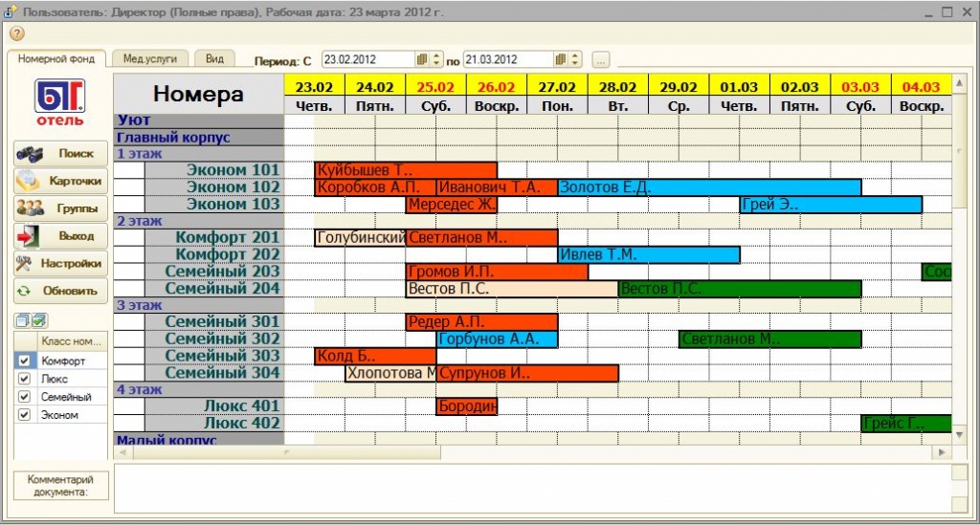Select the Уют hotel row
The height and width of the screenshot is (525, 980).
click(199, 120)
